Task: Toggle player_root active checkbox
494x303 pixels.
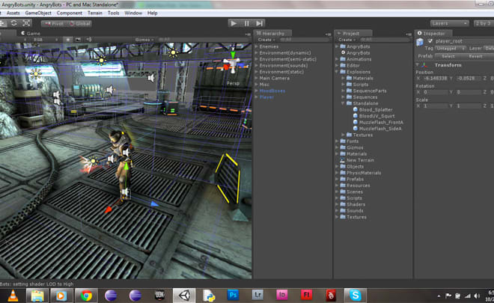Action: [x=430, y=41]
